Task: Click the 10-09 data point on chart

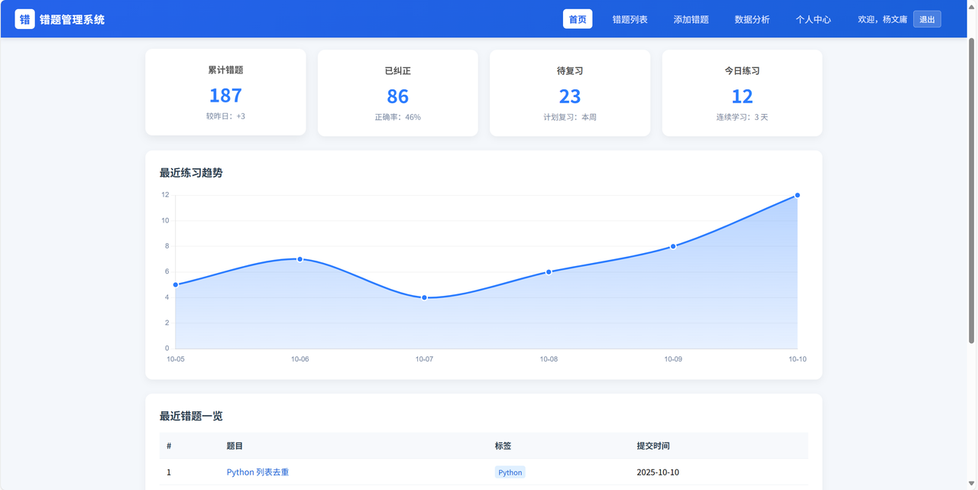Action: (x=673, y=246)
